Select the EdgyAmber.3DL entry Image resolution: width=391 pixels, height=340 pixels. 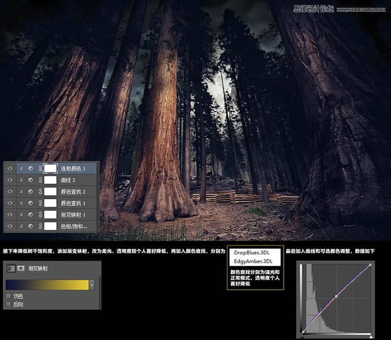pos(253,261)
